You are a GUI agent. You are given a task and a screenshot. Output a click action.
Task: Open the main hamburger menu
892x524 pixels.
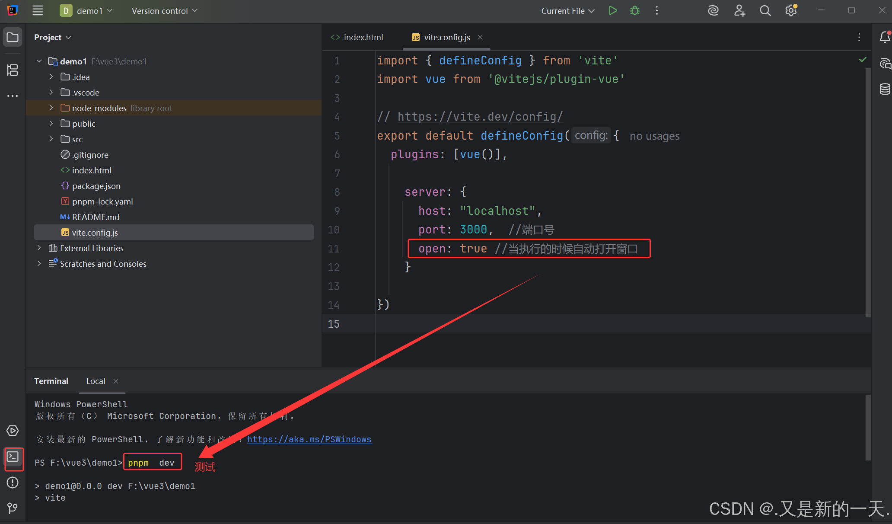point(38,11)
